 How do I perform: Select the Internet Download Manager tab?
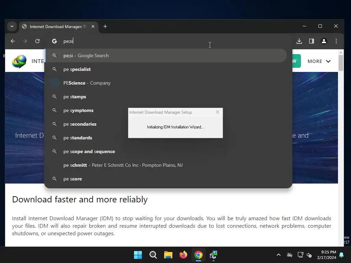pyautogui.click(x=58, y=27)
